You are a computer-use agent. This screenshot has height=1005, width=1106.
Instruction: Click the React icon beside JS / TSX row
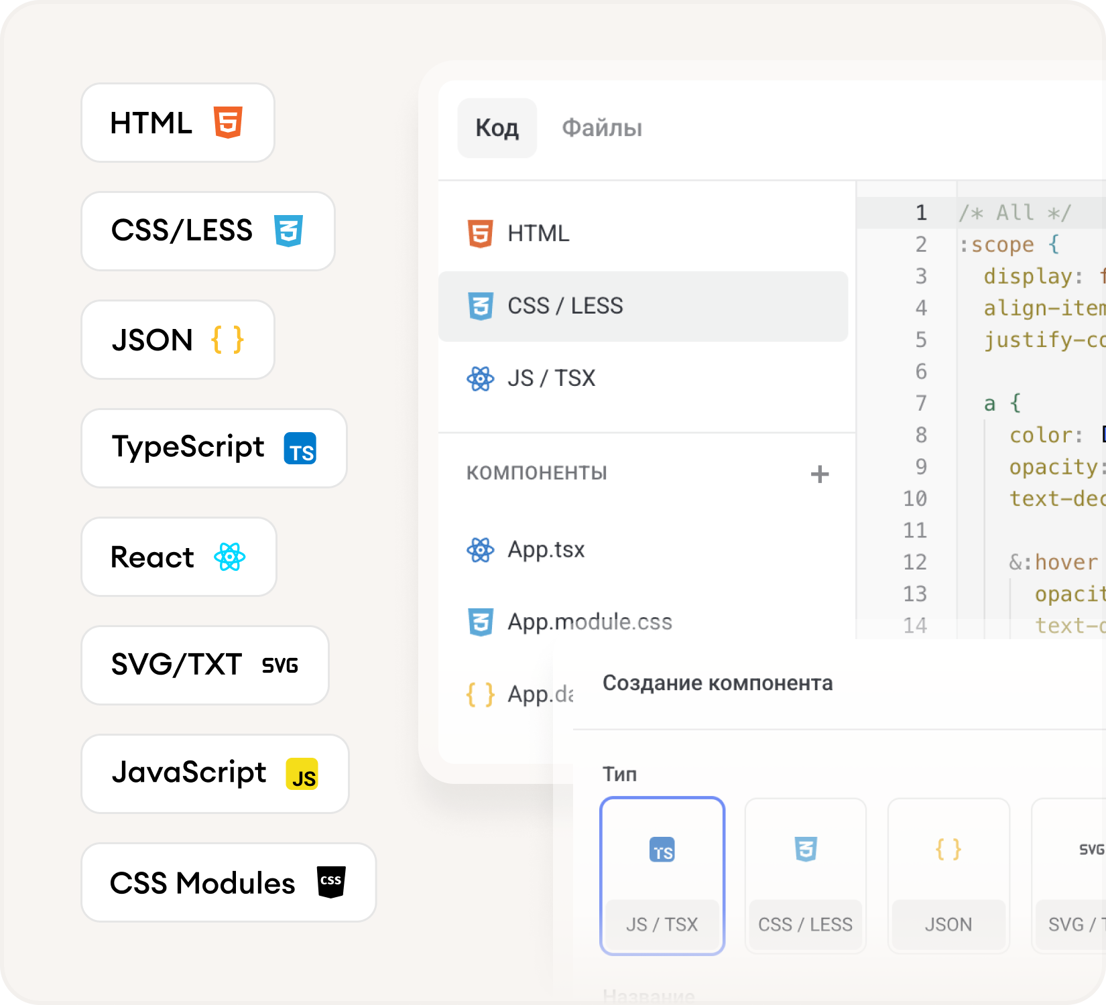[x=481, y=379]
